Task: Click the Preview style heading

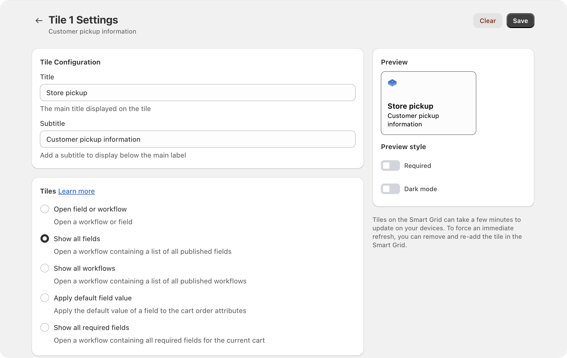Action: [x=403, y=147]
